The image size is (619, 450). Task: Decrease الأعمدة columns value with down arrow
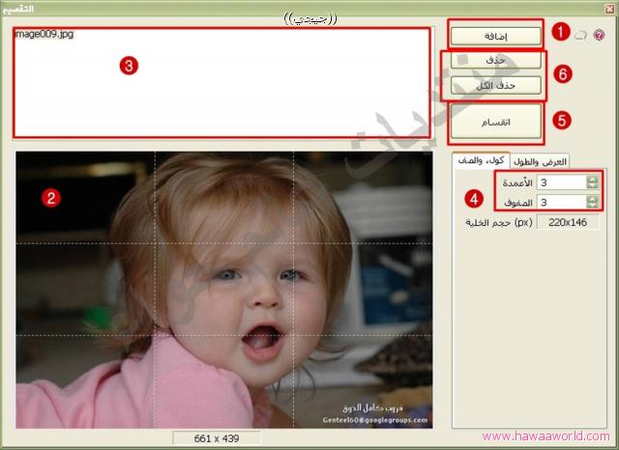(593, 185)
